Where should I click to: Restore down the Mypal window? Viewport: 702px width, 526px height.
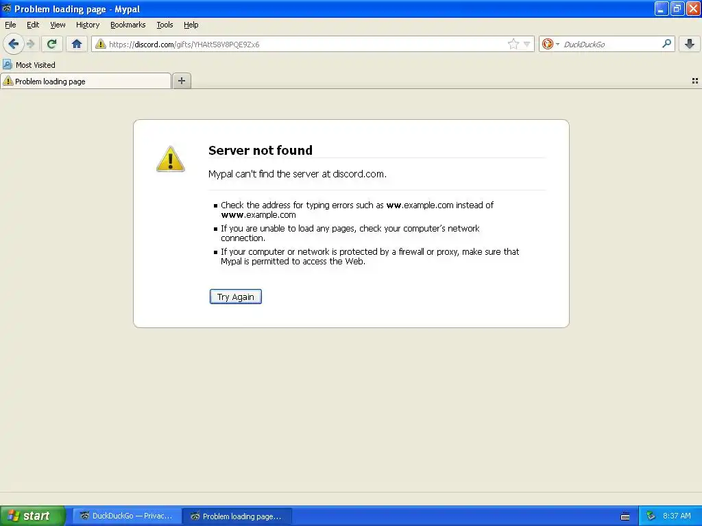click(677, 8)
